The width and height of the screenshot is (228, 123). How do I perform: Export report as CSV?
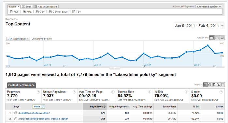[40, 12]
